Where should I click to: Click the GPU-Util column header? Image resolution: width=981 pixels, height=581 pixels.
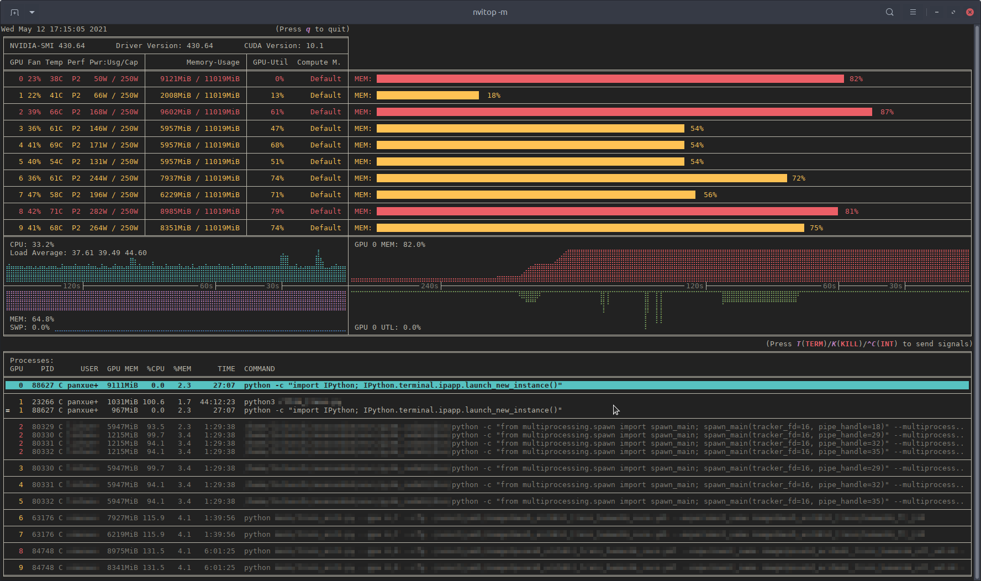(x=270, y=62)
